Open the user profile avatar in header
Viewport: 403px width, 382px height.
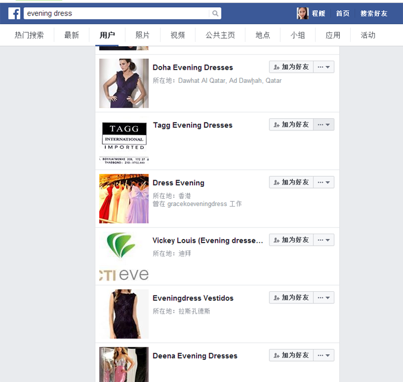click(303, 13)
